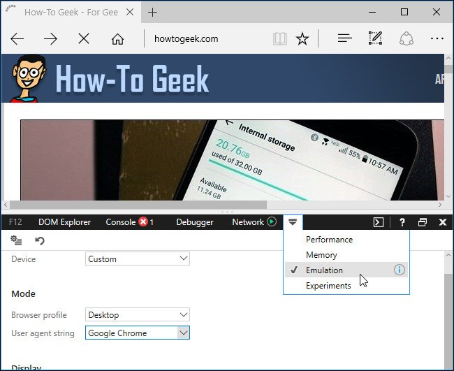Click horizontal scrollbar right arrow
The height and width of the screenshot is (371, 454).
pos(440,205)
